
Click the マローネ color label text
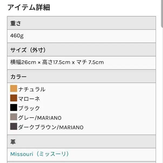[x=29, y=99]
